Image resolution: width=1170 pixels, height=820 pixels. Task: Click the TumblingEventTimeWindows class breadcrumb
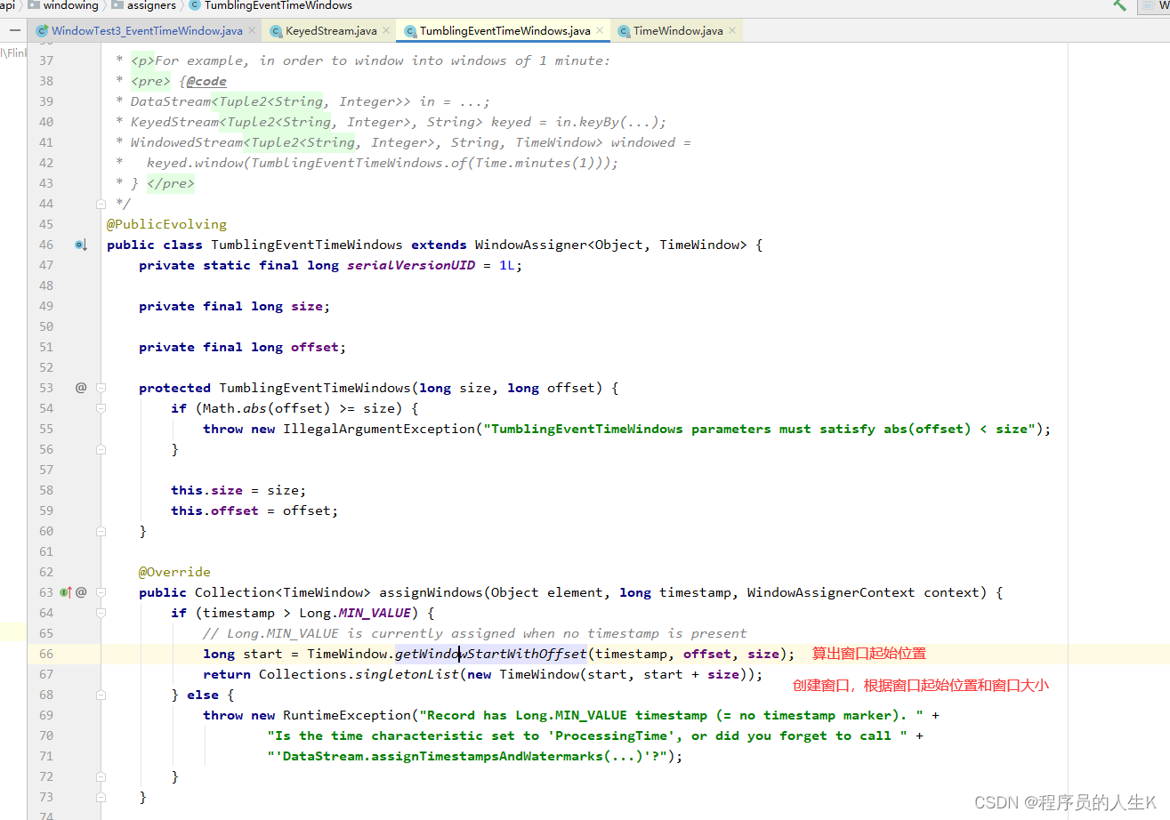pos(278,5)
